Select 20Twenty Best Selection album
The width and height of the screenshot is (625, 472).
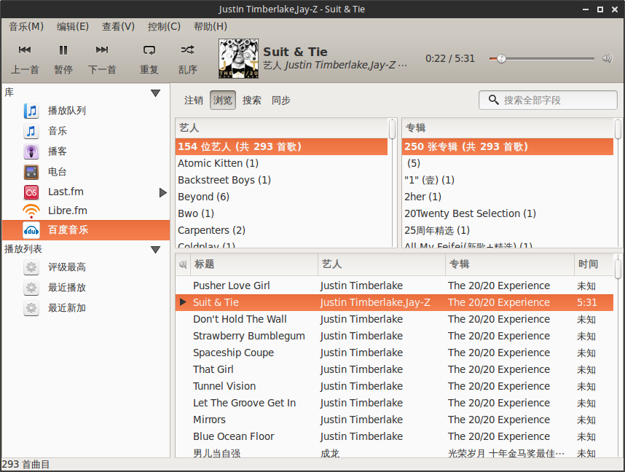[508, 213]
